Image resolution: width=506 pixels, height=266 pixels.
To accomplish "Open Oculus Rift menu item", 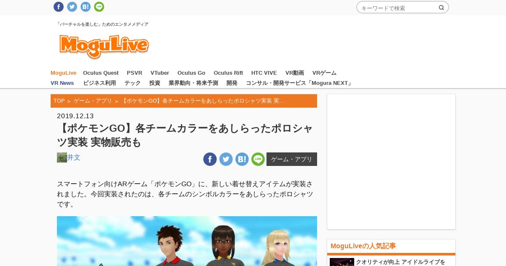I will (228, 73).
